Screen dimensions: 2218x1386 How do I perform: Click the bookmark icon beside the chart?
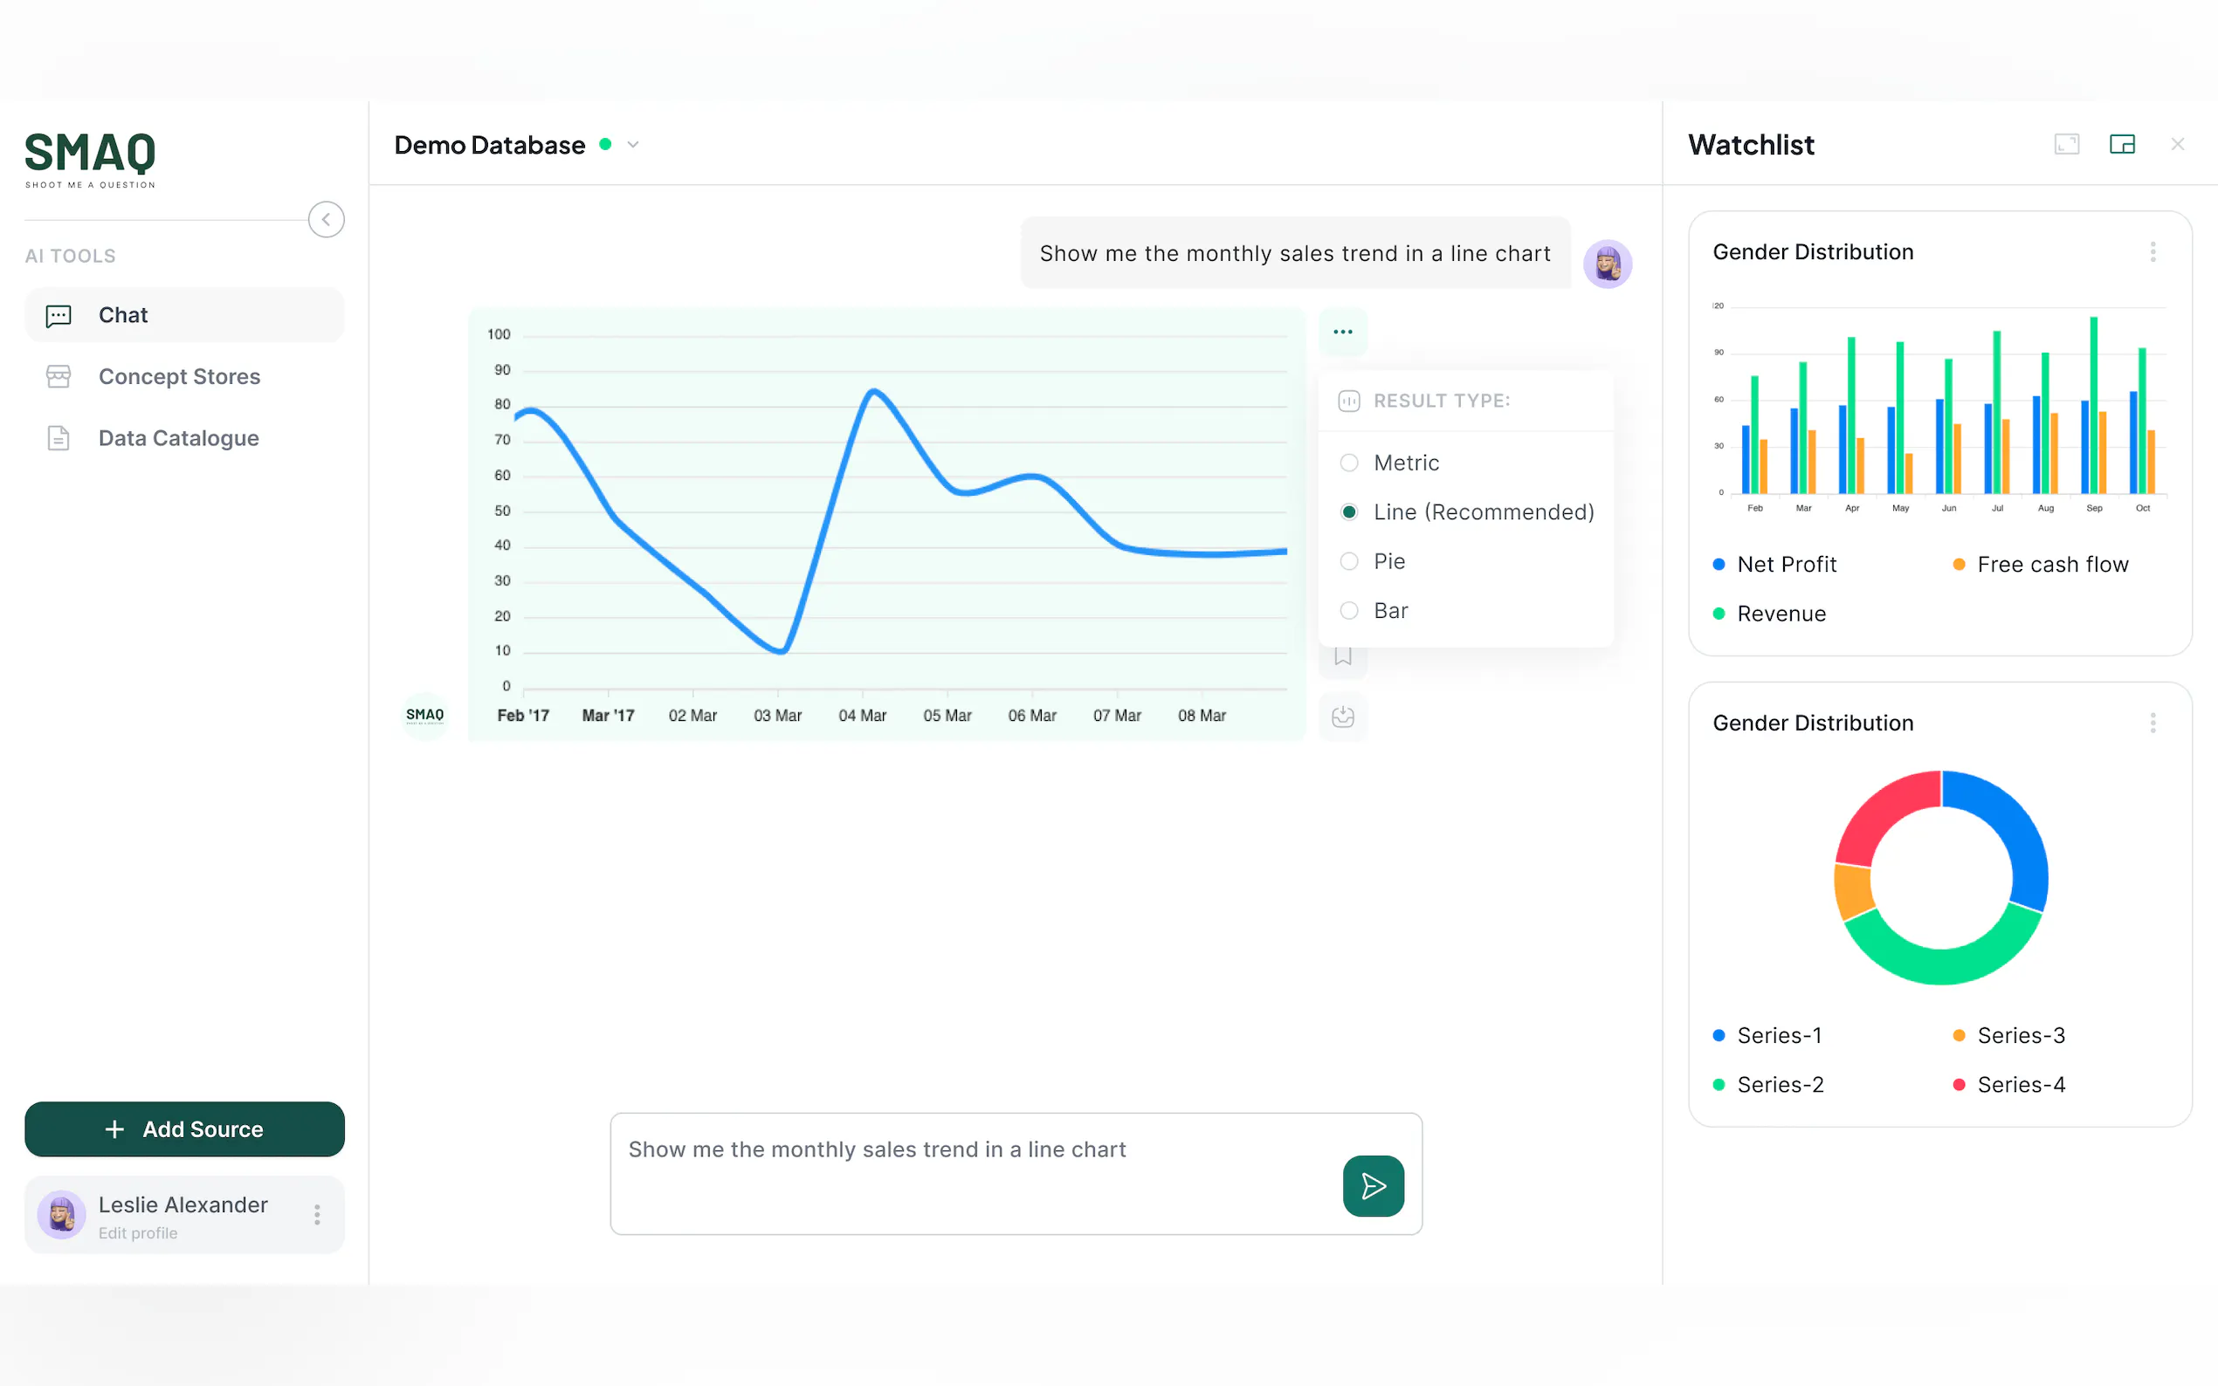[1342, 656]
